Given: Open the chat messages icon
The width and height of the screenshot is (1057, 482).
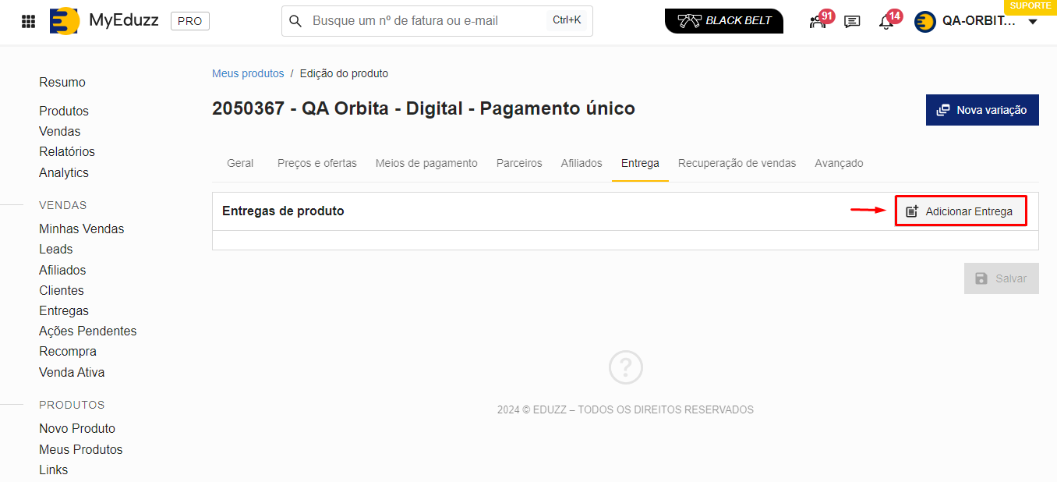Looking at the screenshot, I should (x=852, y=22).
